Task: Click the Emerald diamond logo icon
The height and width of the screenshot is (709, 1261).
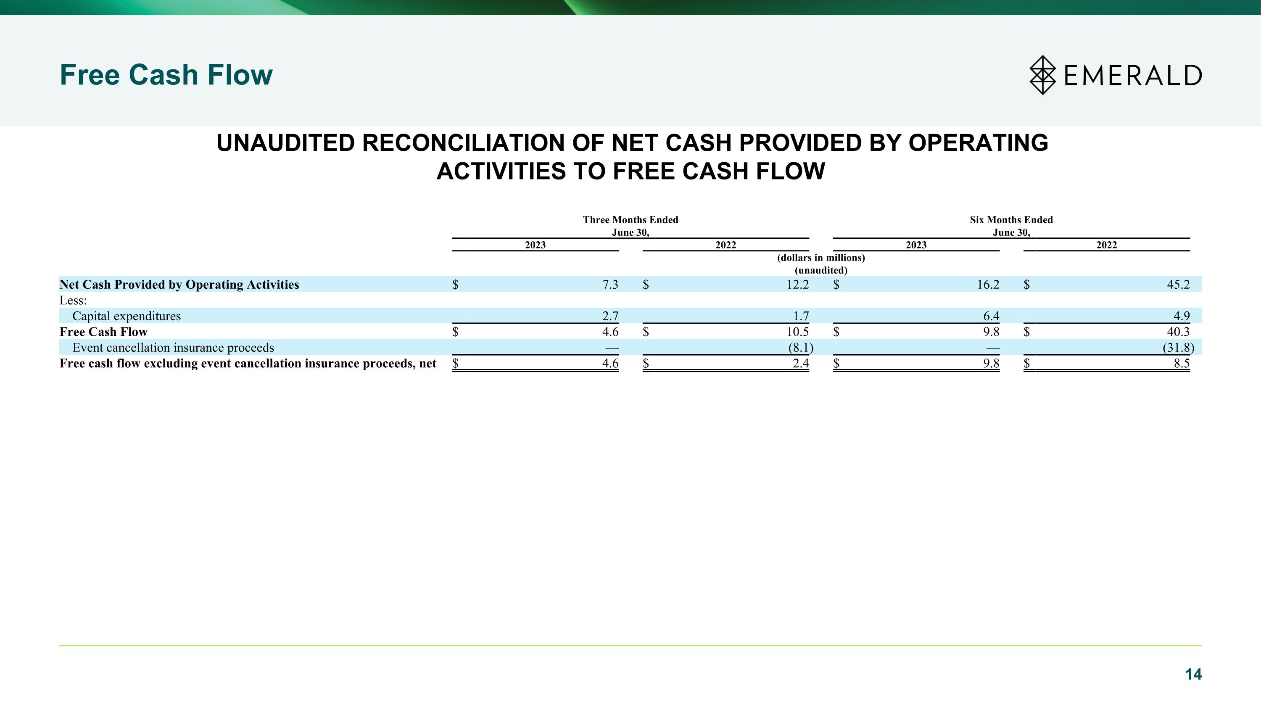Action: click(1043, 75)
